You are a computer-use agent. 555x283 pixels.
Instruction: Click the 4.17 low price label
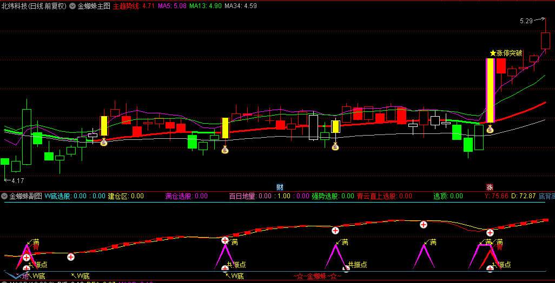[18, 181]
